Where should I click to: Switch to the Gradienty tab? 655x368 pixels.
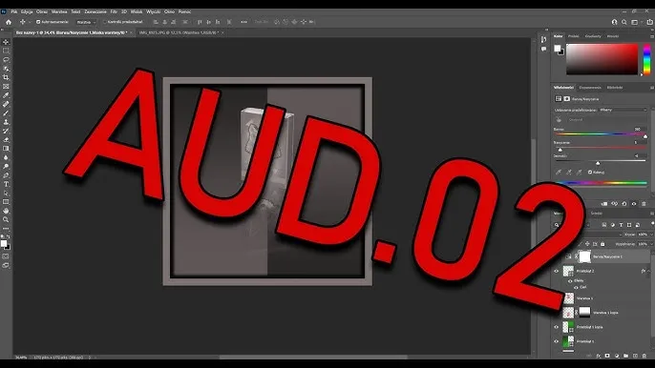(593, 36)
